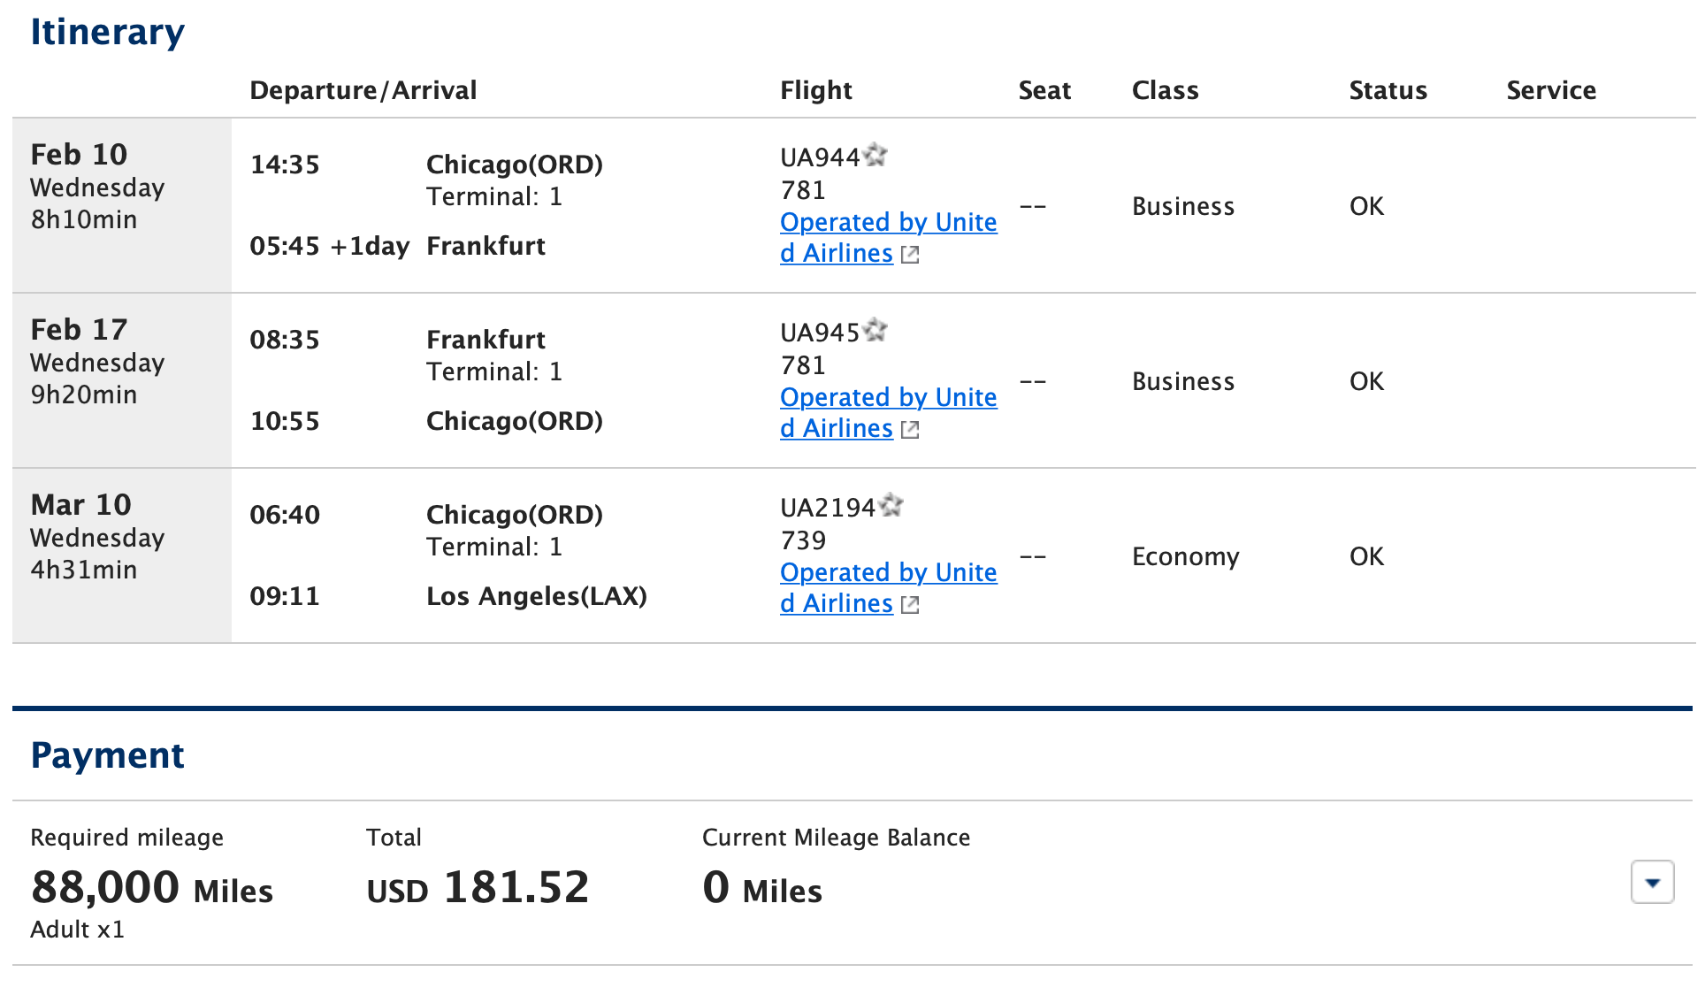
Task: Click the external link icon on Feb 17 operated-by link
Action: pyautogui.click(x=911, y=429)
